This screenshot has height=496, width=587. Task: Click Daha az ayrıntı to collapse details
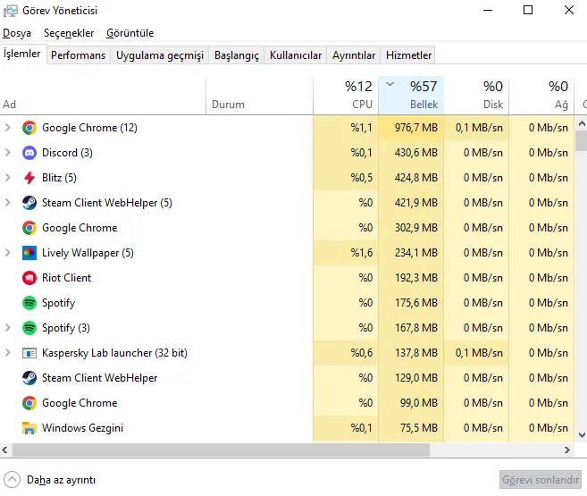pyautogui.click(x=61, y=480)
